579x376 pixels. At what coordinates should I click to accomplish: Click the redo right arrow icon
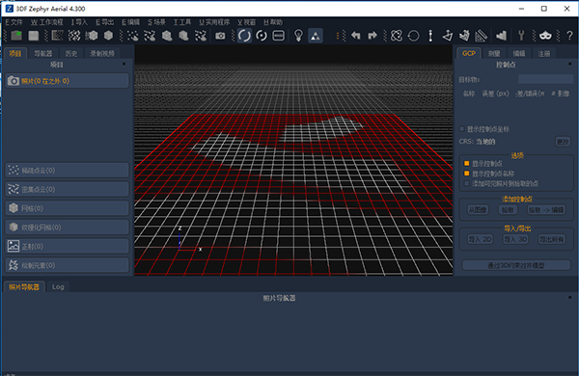point(372,36)
